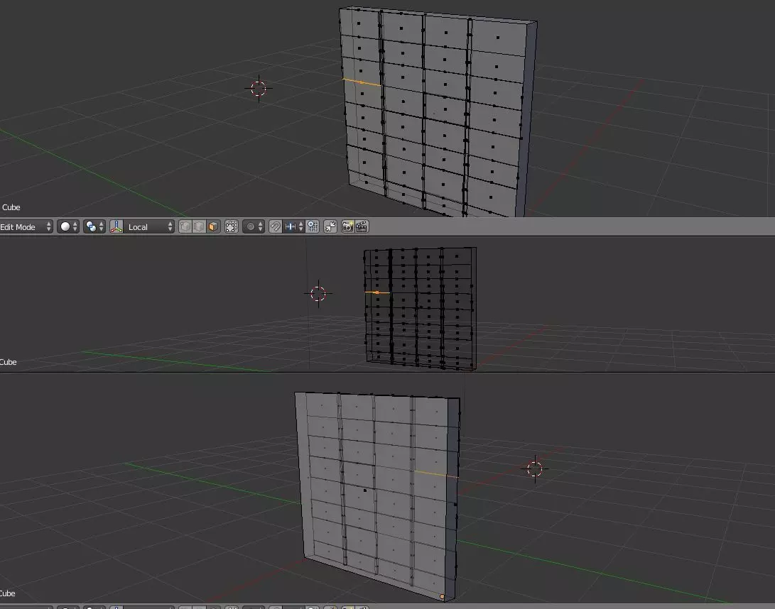Open the proportional editing dropdown
This screenshot has width=775, height=609.
pos(254,226)
